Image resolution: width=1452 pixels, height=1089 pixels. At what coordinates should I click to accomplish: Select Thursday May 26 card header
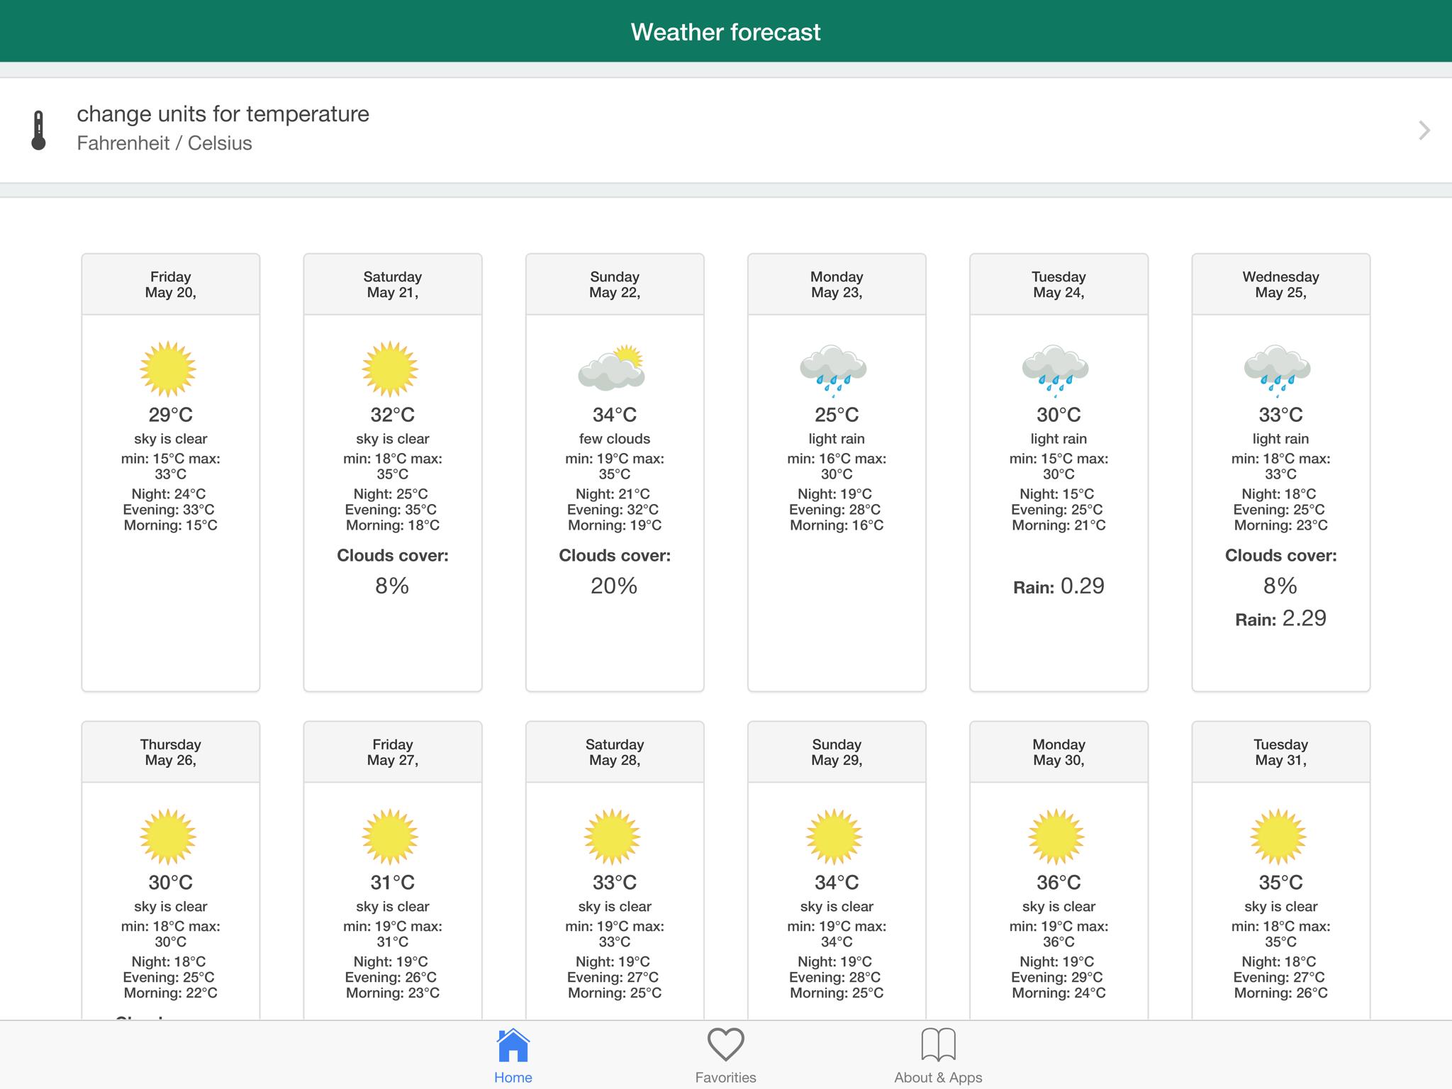pos(171,752)
